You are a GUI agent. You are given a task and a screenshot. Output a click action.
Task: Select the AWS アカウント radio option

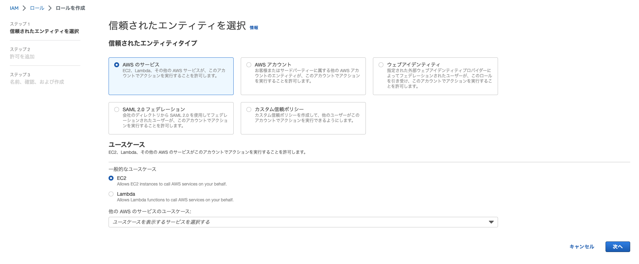[249, 65]
